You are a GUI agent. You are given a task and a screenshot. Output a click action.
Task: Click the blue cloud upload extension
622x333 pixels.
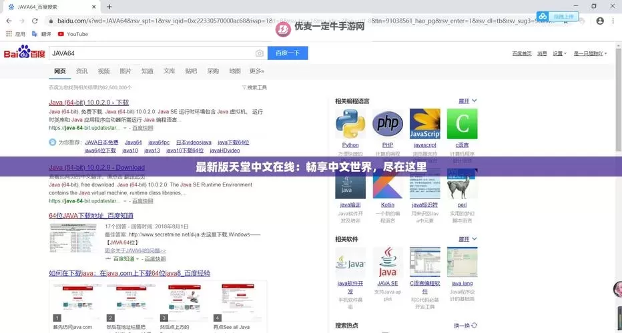coord(557,17)
